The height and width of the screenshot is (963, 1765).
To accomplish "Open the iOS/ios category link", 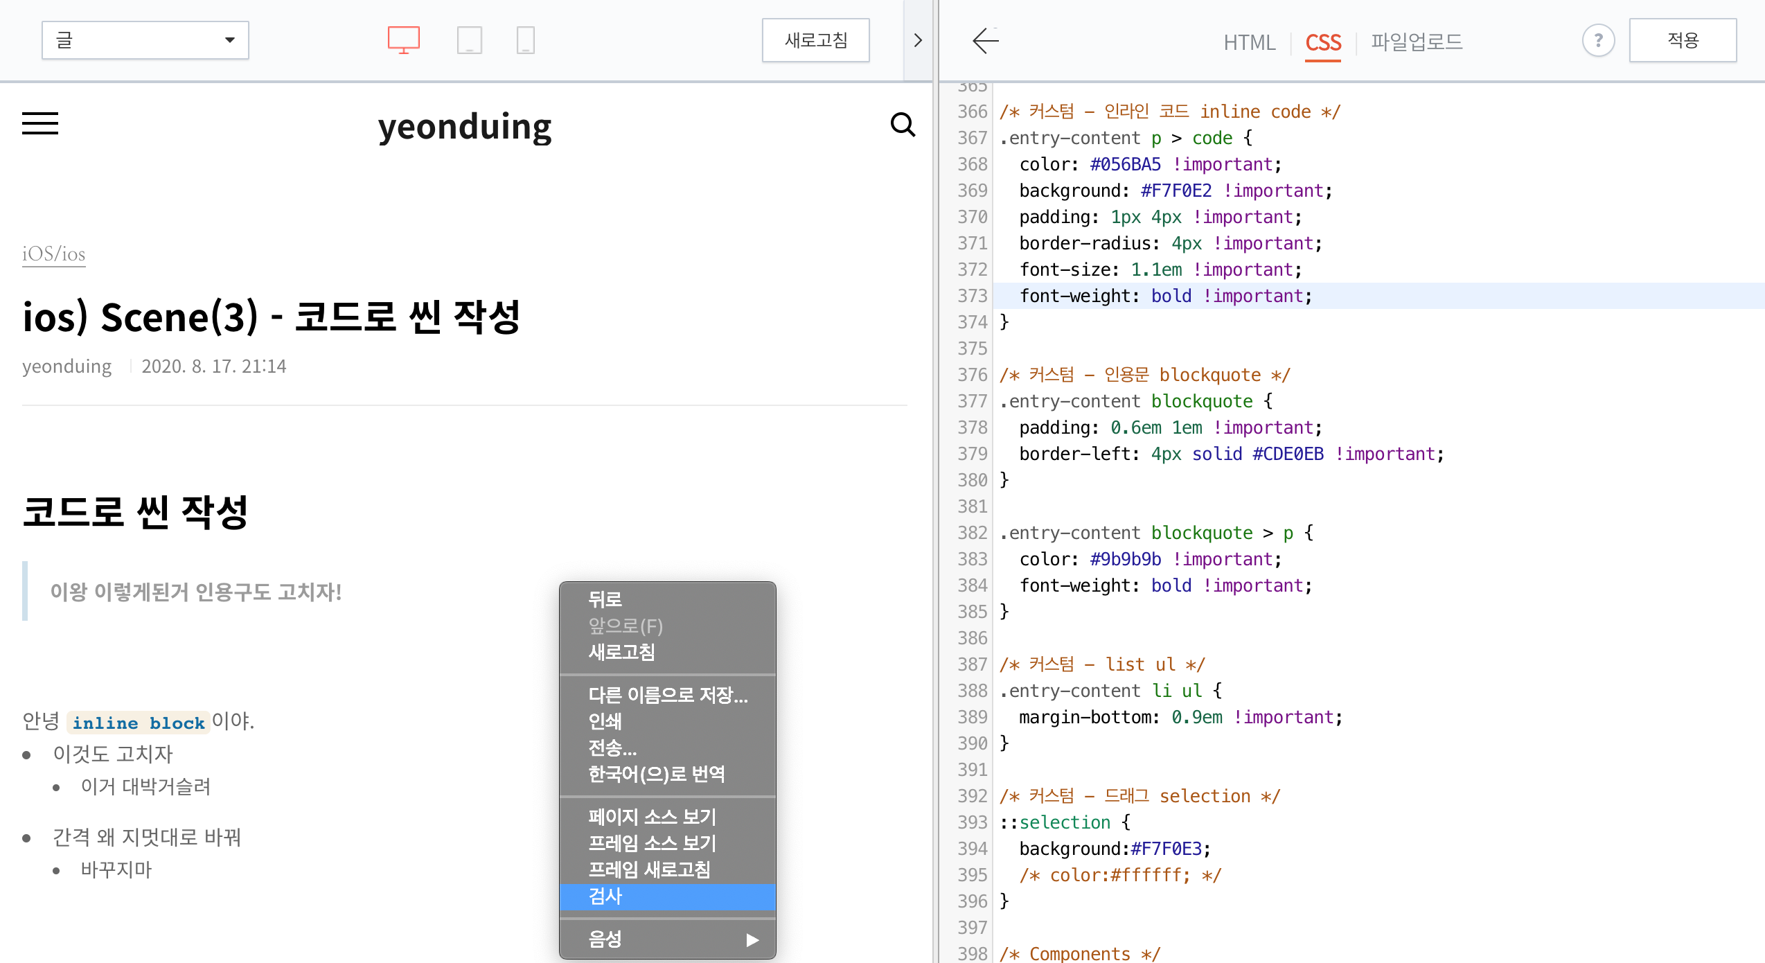I will (54, 254).
